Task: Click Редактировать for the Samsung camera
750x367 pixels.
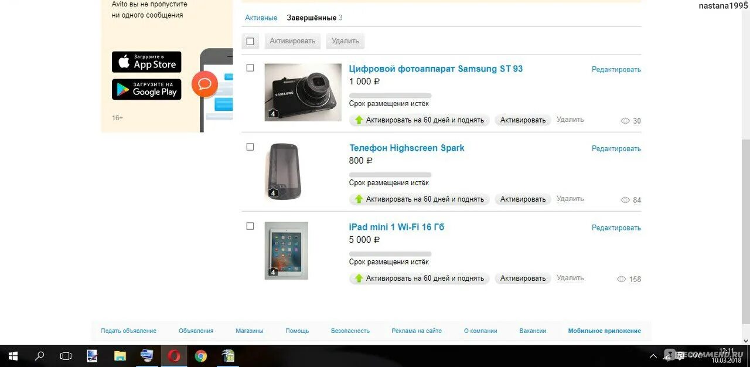Action: [x=616, y=69]
